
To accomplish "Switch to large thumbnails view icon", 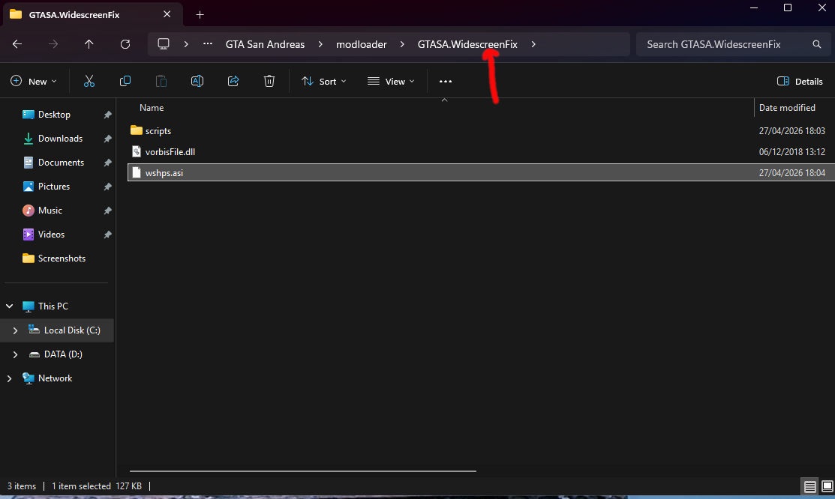I will tap(827, 486).
